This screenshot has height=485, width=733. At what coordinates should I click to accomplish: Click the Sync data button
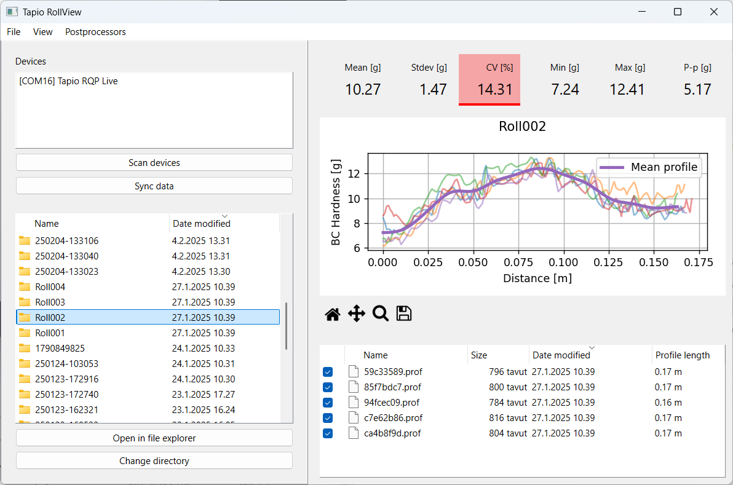(154, 186)
